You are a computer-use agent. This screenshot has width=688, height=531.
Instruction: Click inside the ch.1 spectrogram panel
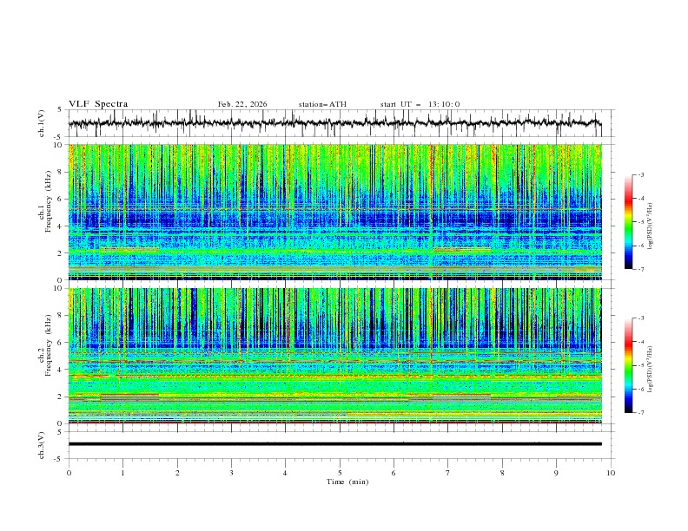[335, 212]
